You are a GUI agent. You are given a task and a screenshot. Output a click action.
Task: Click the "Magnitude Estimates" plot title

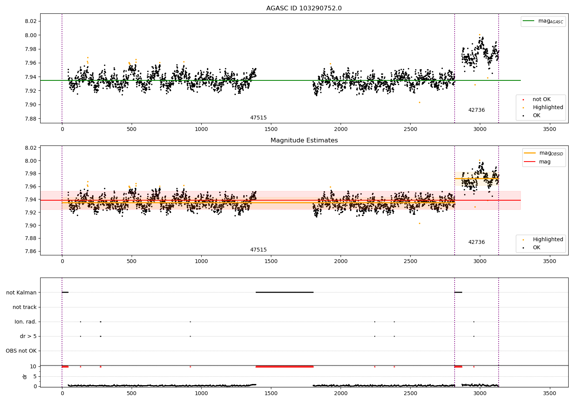[304, 141]
